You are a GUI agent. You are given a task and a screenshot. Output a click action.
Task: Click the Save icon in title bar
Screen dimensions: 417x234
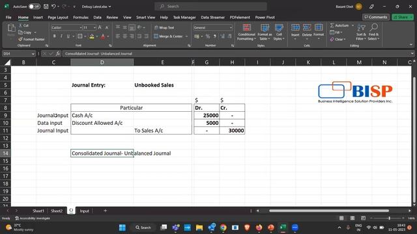click(x=46, y=6)
